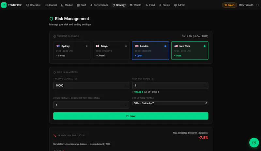Select the London session card
The height and width of the screenshot is (151, 261).
(150, 51)
